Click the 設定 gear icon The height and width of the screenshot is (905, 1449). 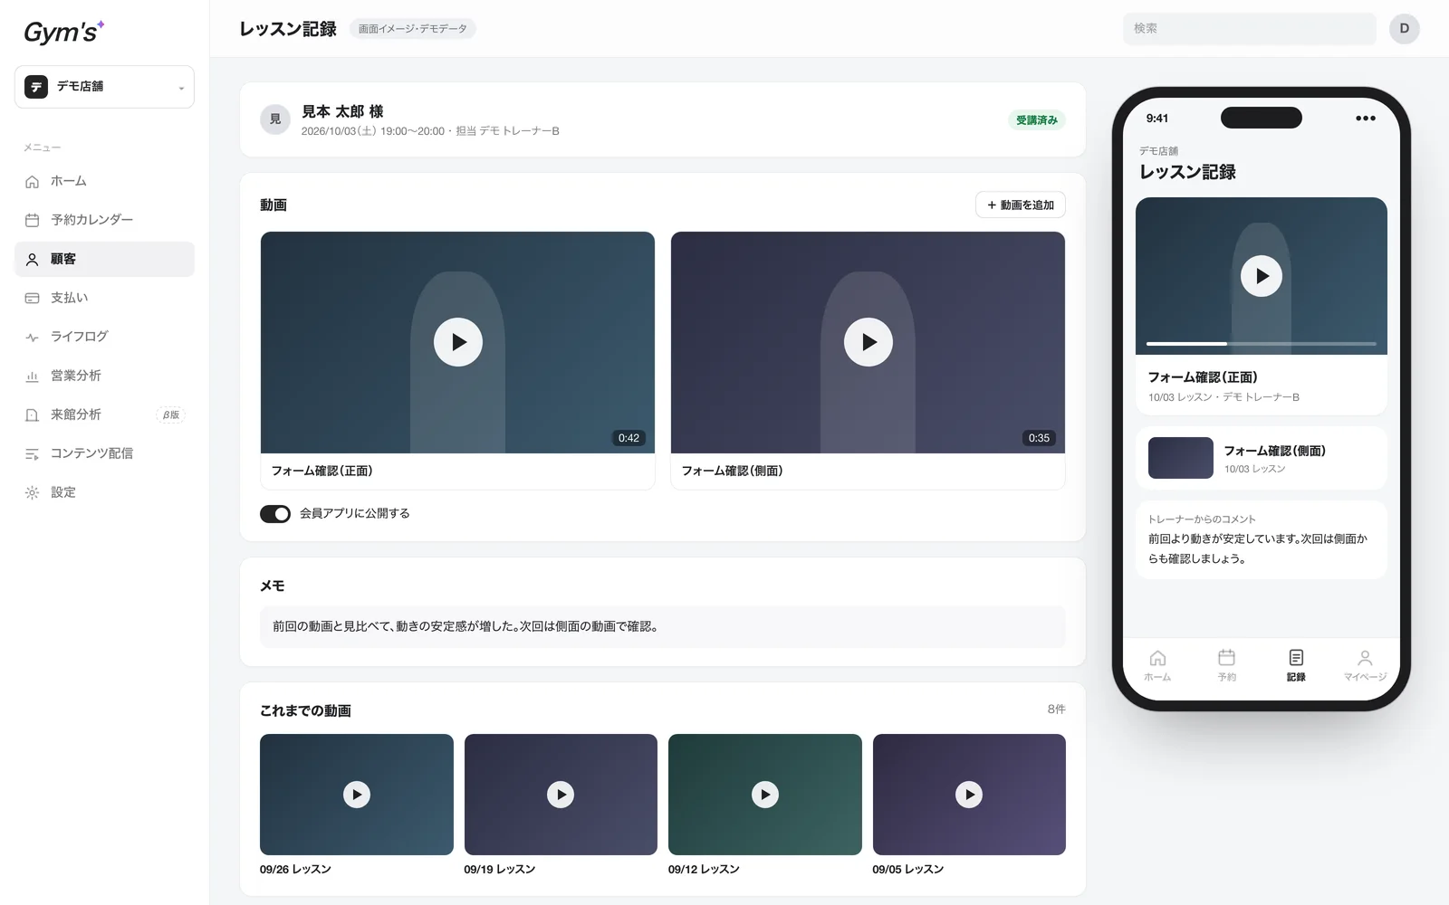[x=33, y=492]
